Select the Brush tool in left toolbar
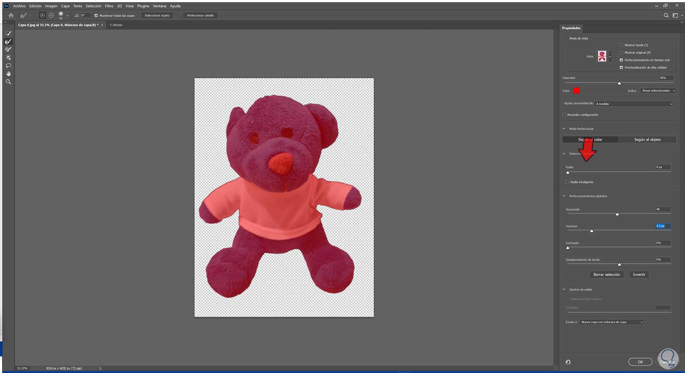The image size is (685, 373). 8,50
